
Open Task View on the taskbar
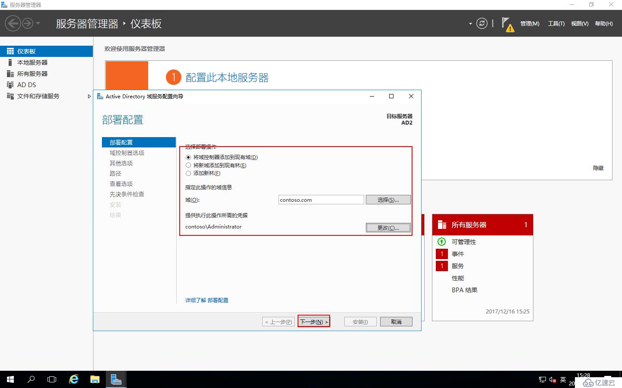tap(52, 379)
